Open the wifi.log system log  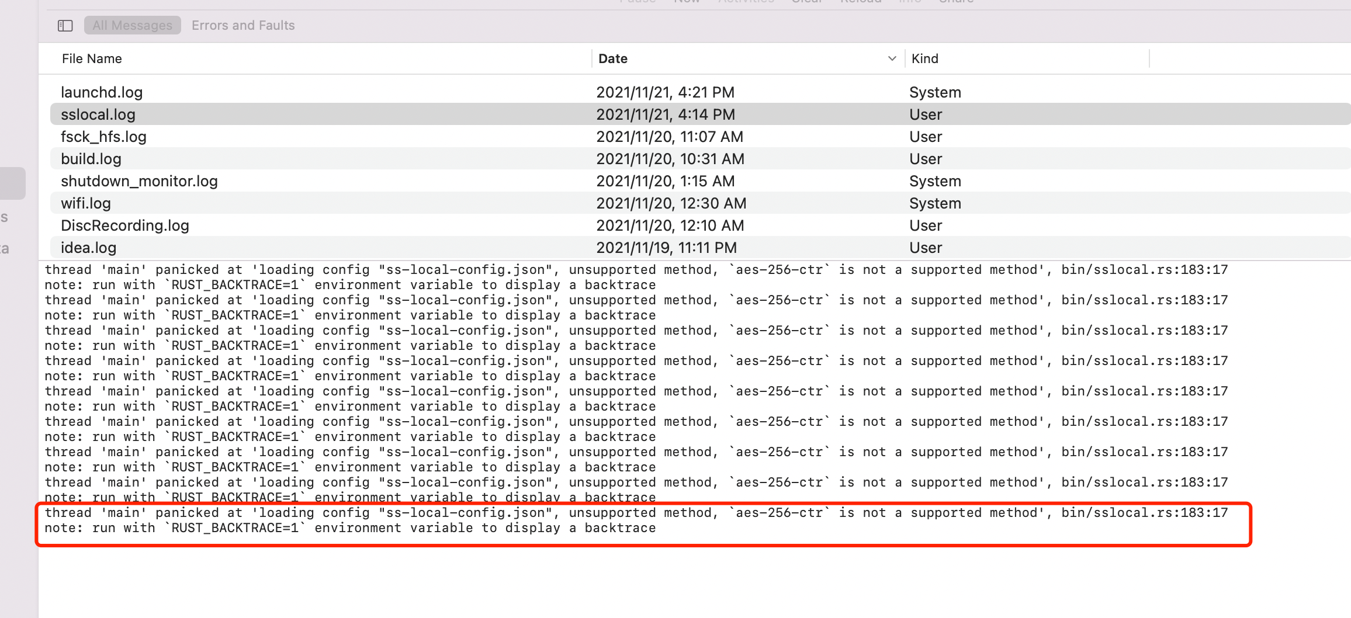point(85,203)
